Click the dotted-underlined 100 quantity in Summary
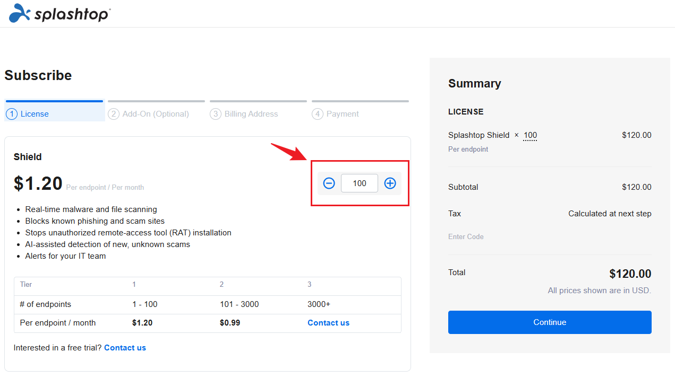This screenshot has height=378, width=675. [530, 135]
